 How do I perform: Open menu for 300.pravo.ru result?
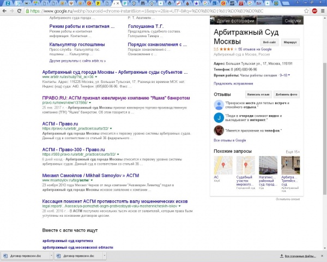pos(118,154)
